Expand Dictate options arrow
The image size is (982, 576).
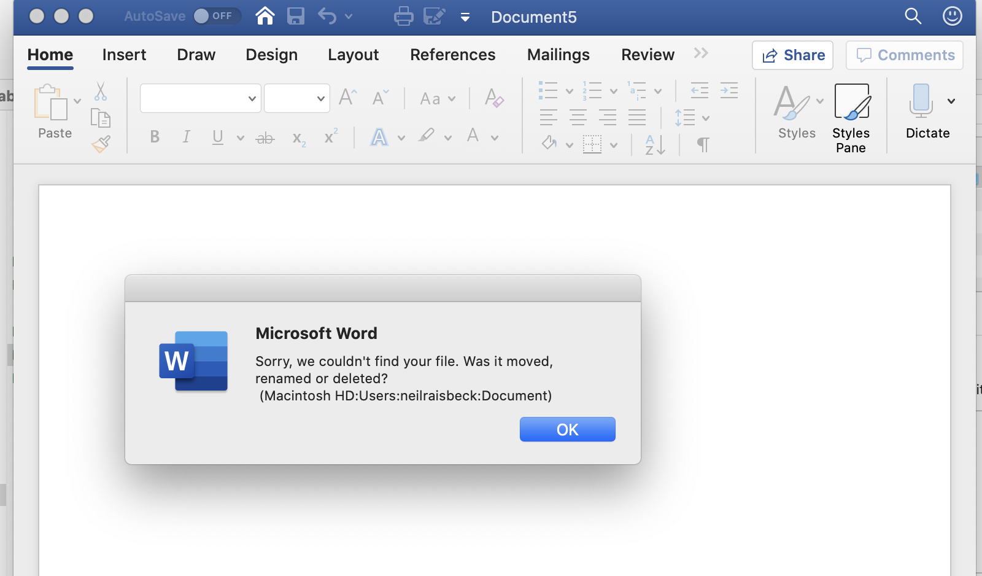(x=951, y=101)
